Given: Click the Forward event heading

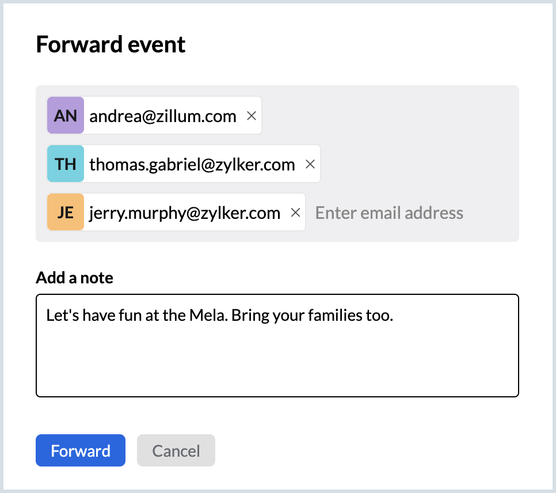Looking at the screenshot, I should [x=111, y=44].
